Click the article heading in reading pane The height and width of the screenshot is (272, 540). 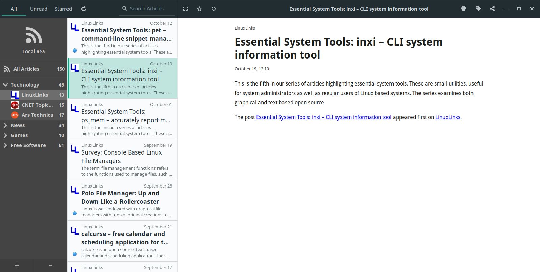[x=339, y=48]
